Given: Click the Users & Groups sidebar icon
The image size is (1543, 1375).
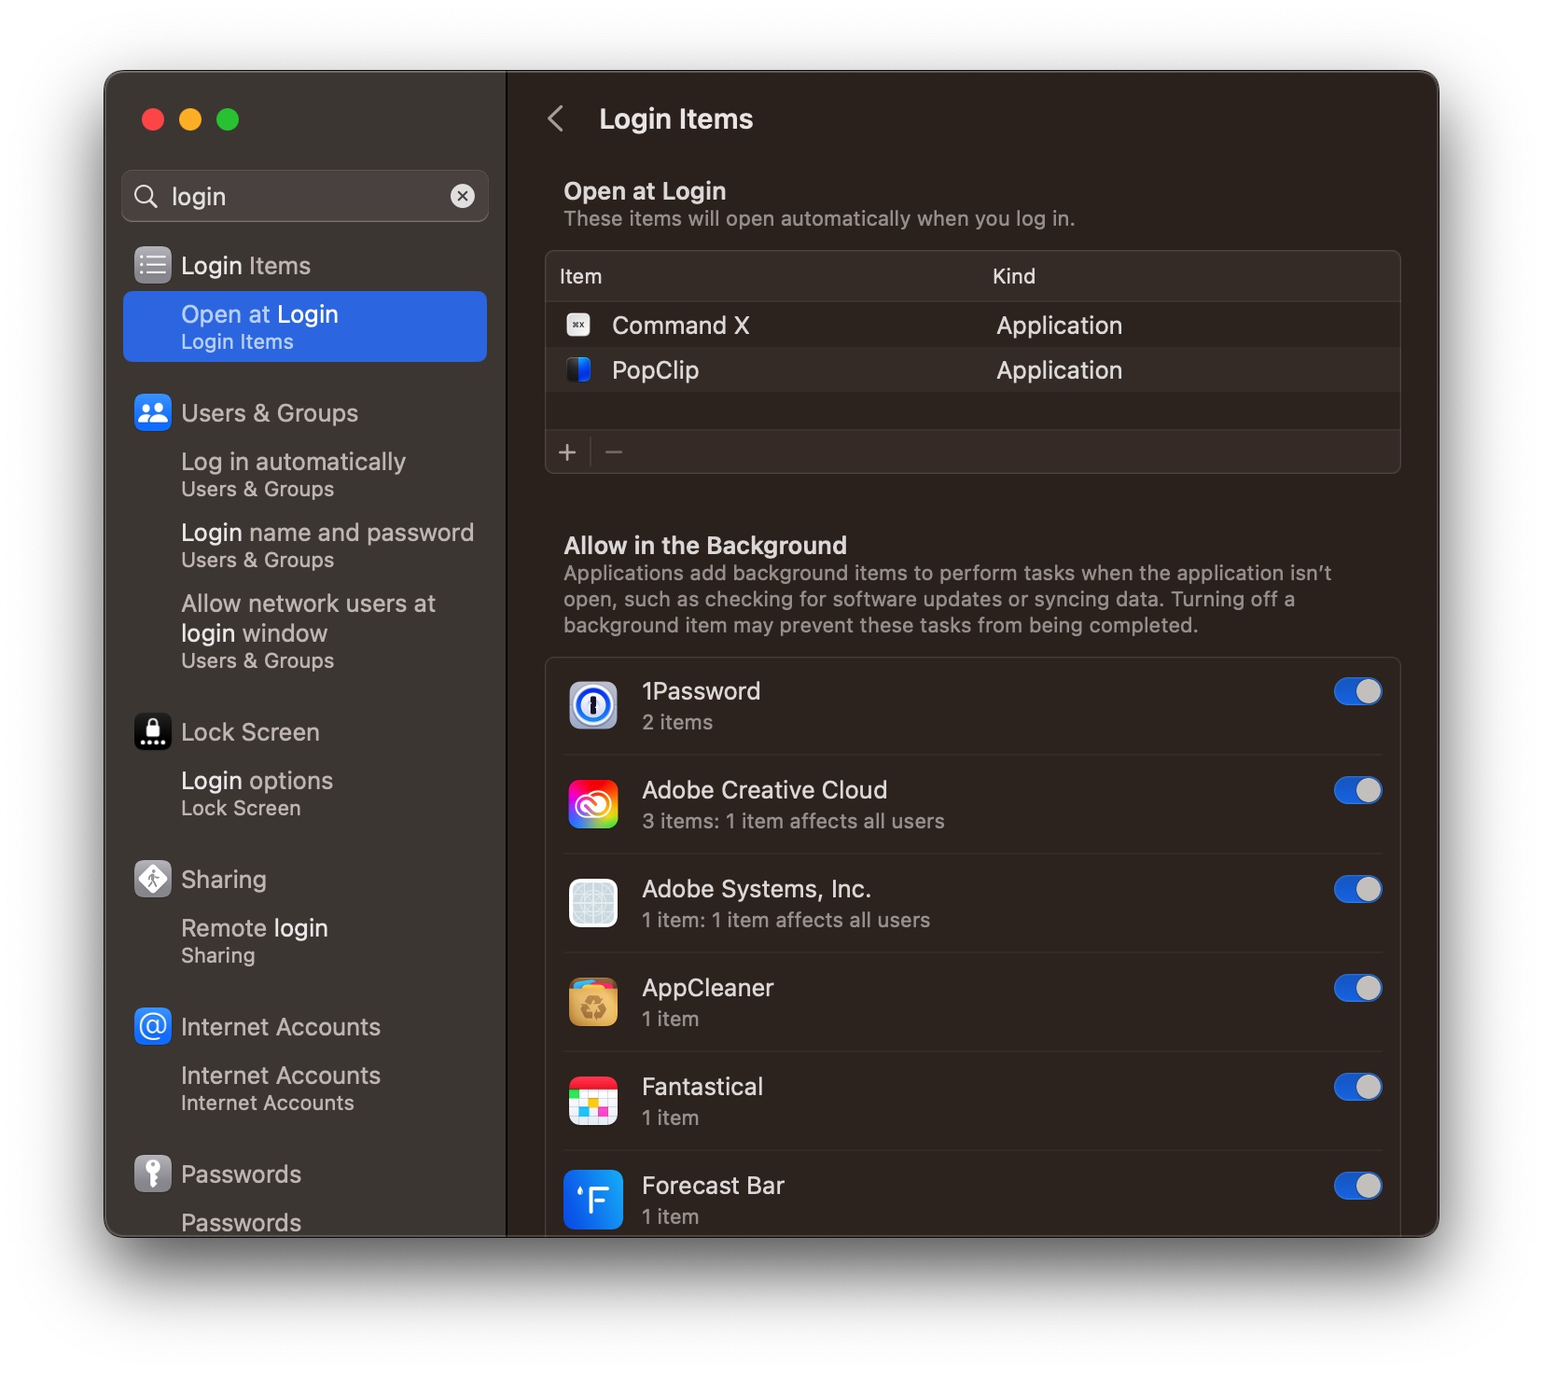Looking at the screenshot, I should (x=153, y=412).
